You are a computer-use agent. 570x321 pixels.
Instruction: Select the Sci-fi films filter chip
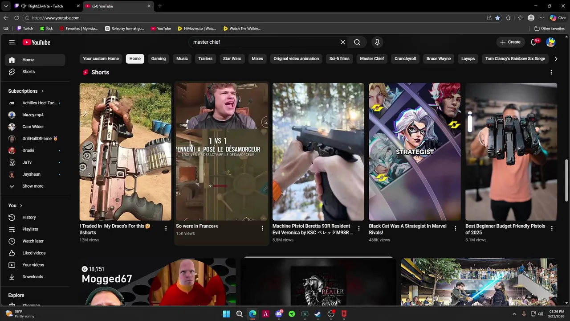click(339, 58)
